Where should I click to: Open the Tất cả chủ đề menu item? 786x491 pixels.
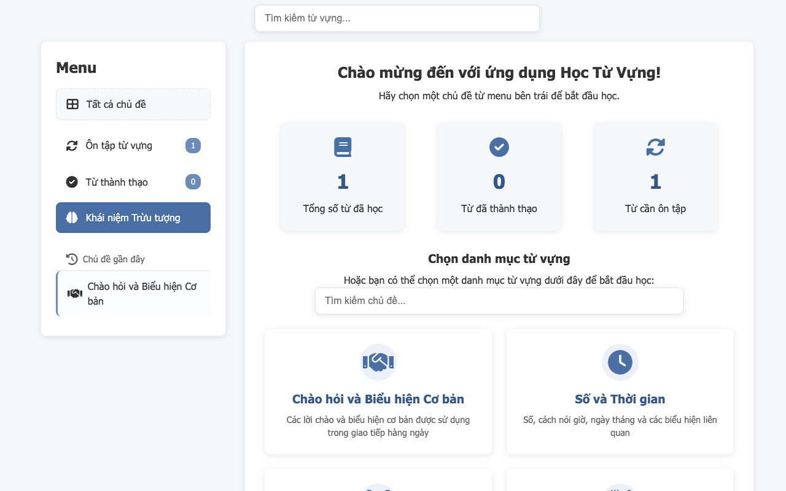click(116, 104)
